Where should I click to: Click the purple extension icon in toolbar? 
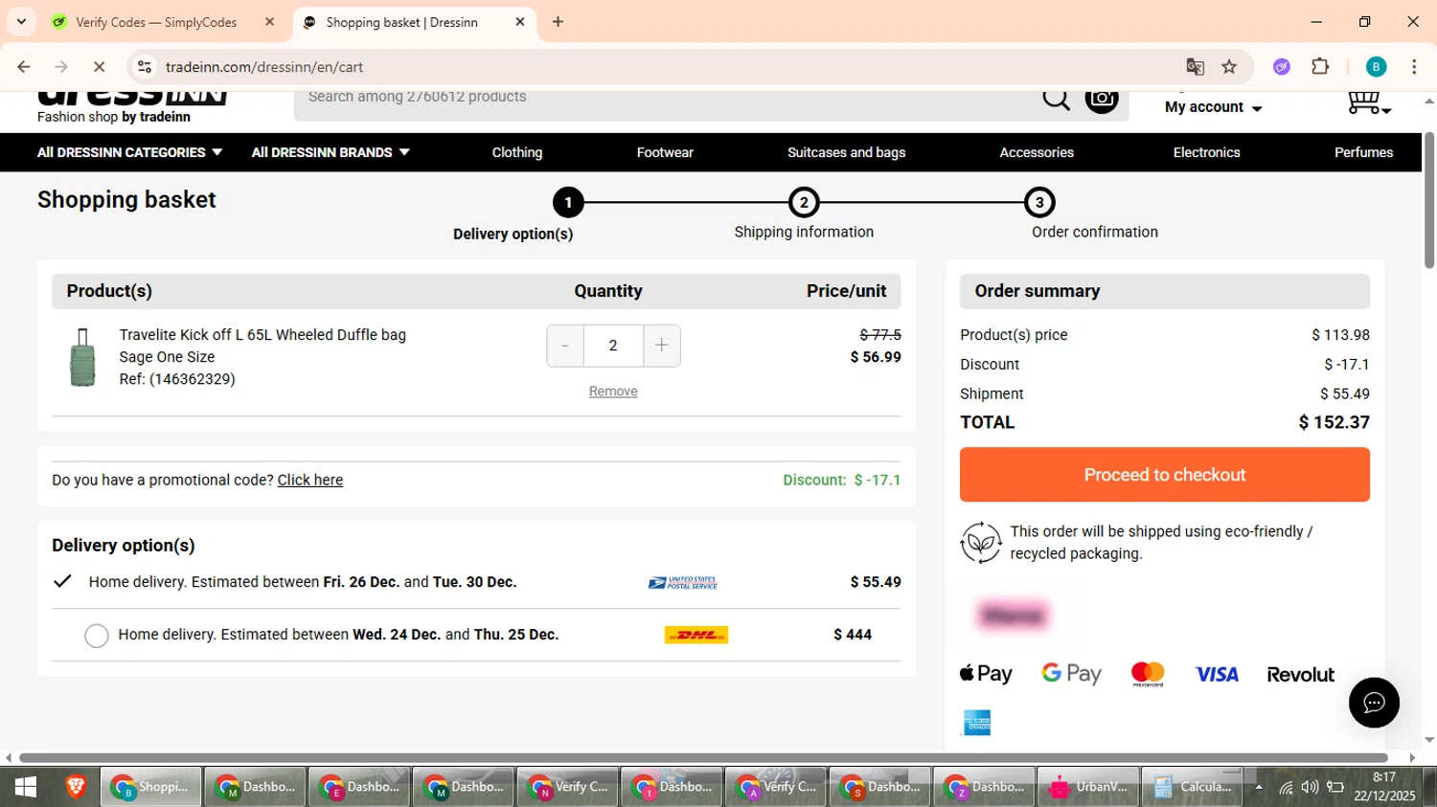pyautogui.click(x=1282, y=67)
